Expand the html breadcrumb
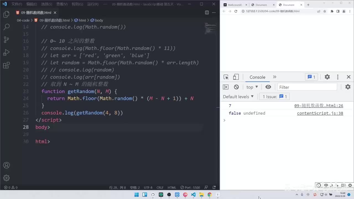This screenshot has width=354, height=199. point(80,20)
